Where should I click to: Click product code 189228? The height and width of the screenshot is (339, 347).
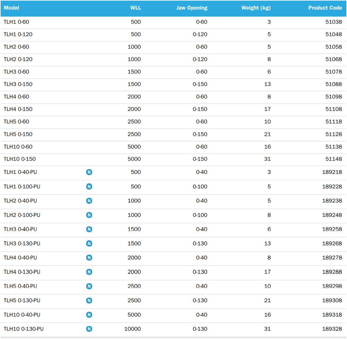(332, 187)
